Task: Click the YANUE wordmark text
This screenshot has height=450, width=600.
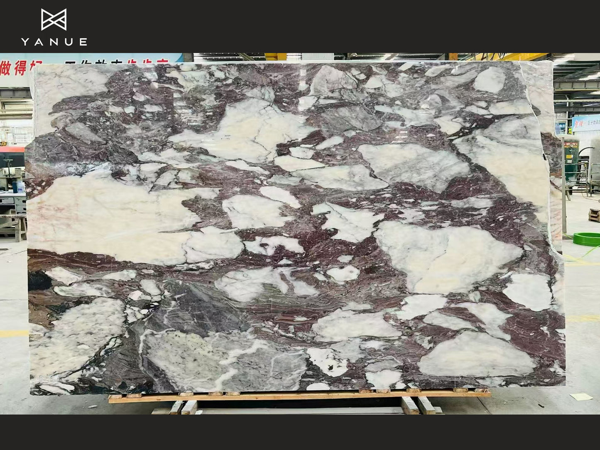Action: click(54, 42)
